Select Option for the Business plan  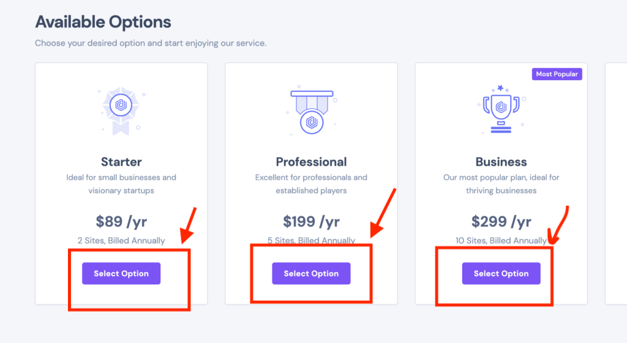coord(501,273)
